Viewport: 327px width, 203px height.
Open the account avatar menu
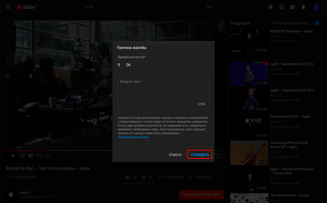[x=316, y=7]
